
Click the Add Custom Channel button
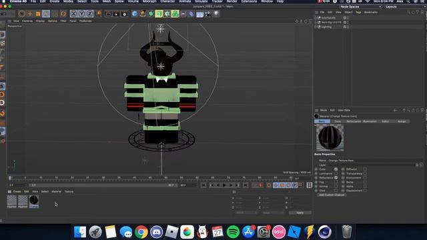point(332,195)
